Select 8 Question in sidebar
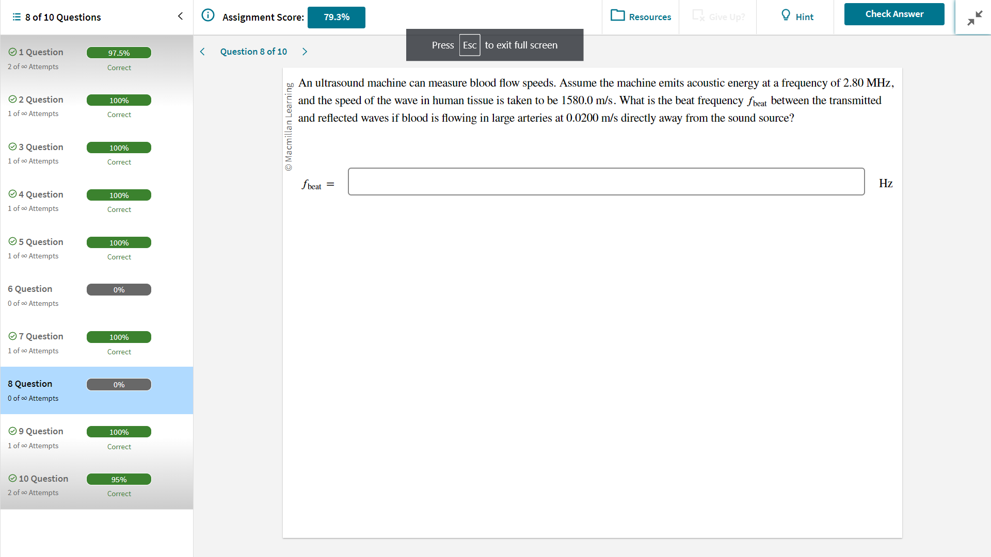The image size is (991, 557). click(x=30, y=384)
